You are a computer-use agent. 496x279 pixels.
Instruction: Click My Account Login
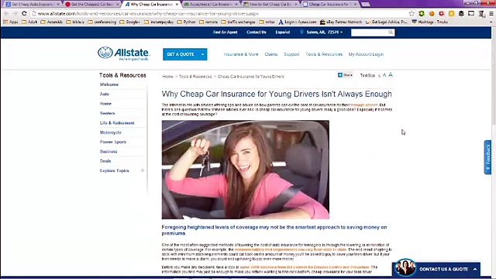(366, 54)
